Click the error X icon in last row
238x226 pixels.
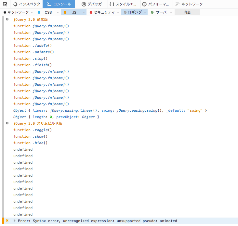tap(7, 220)
